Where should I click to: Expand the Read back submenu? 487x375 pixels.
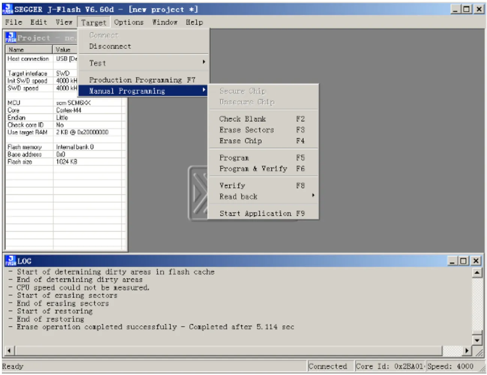pos(263,196)
